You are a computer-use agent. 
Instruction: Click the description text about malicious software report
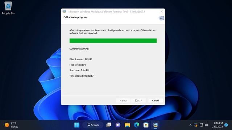(112, 32)
